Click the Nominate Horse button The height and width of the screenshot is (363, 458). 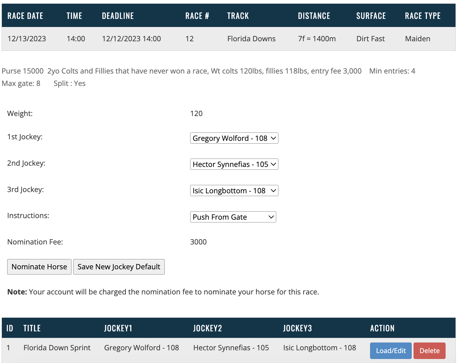pos(39,267)
